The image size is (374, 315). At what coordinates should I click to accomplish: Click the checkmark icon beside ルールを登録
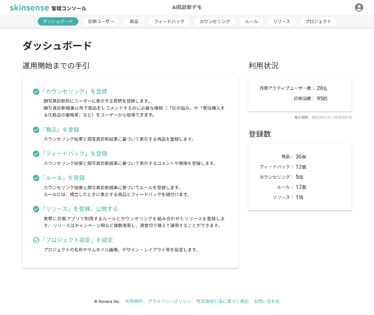(36, 178)
